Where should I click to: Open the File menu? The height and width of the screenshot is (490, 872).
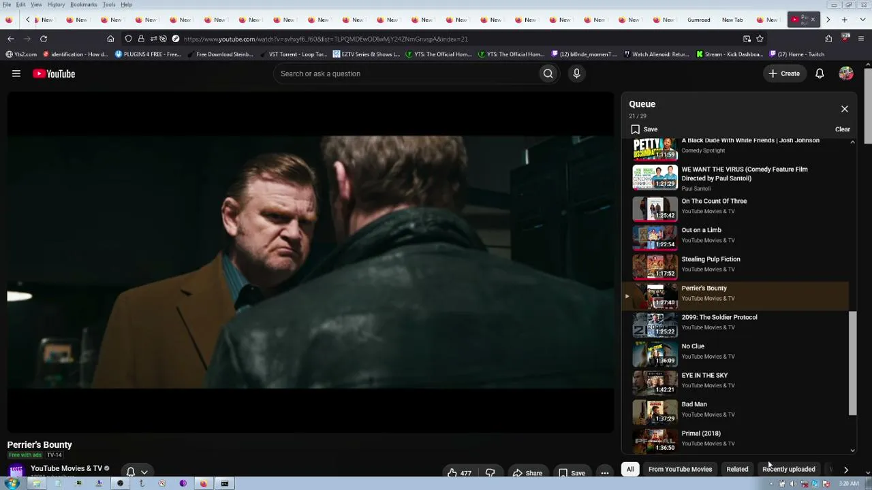point(7,5)
